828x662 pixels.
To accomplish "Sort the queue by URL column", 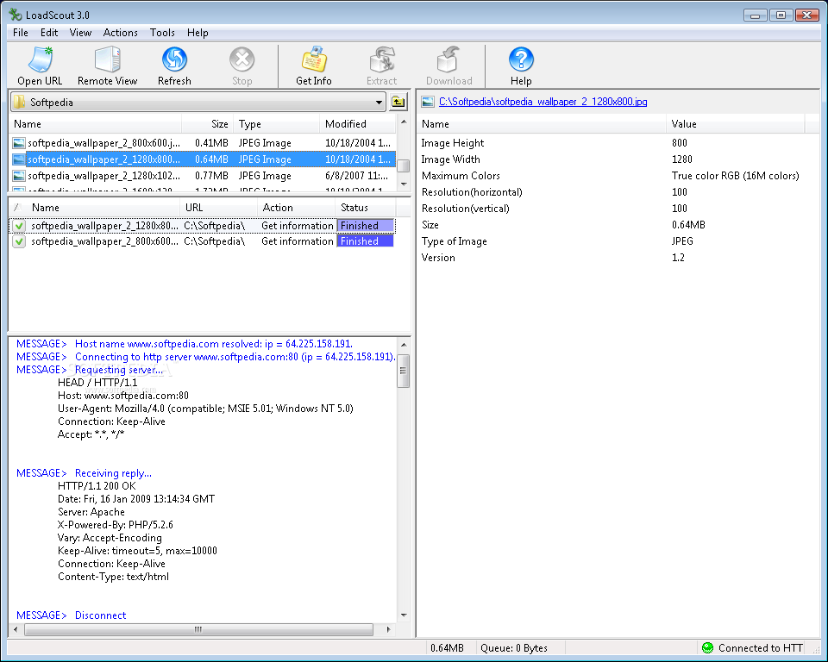I will click(x=218, y=208).
